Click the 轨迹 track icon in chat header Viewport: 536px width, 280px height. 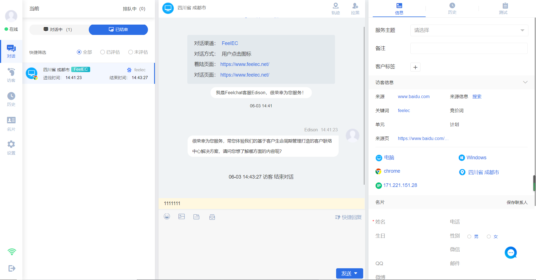point(336,8)
